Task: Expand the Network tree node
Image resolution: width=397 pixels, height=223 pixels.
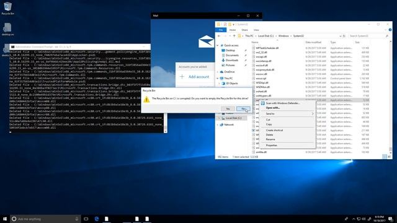Action: click(x=218, y=125)
